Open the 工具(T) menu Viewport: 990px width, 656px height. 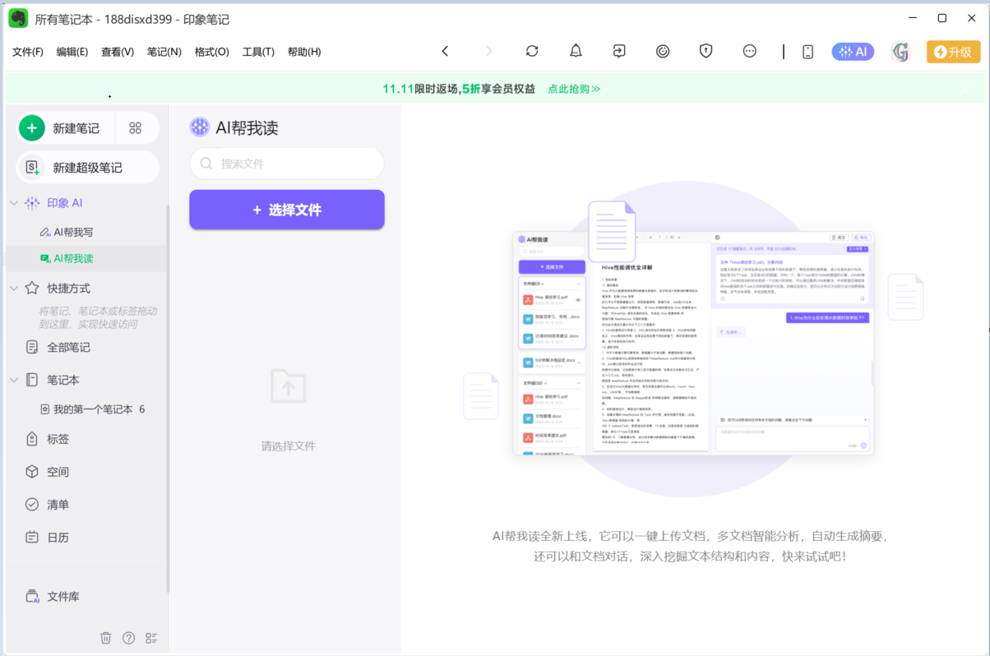(258, 52)
